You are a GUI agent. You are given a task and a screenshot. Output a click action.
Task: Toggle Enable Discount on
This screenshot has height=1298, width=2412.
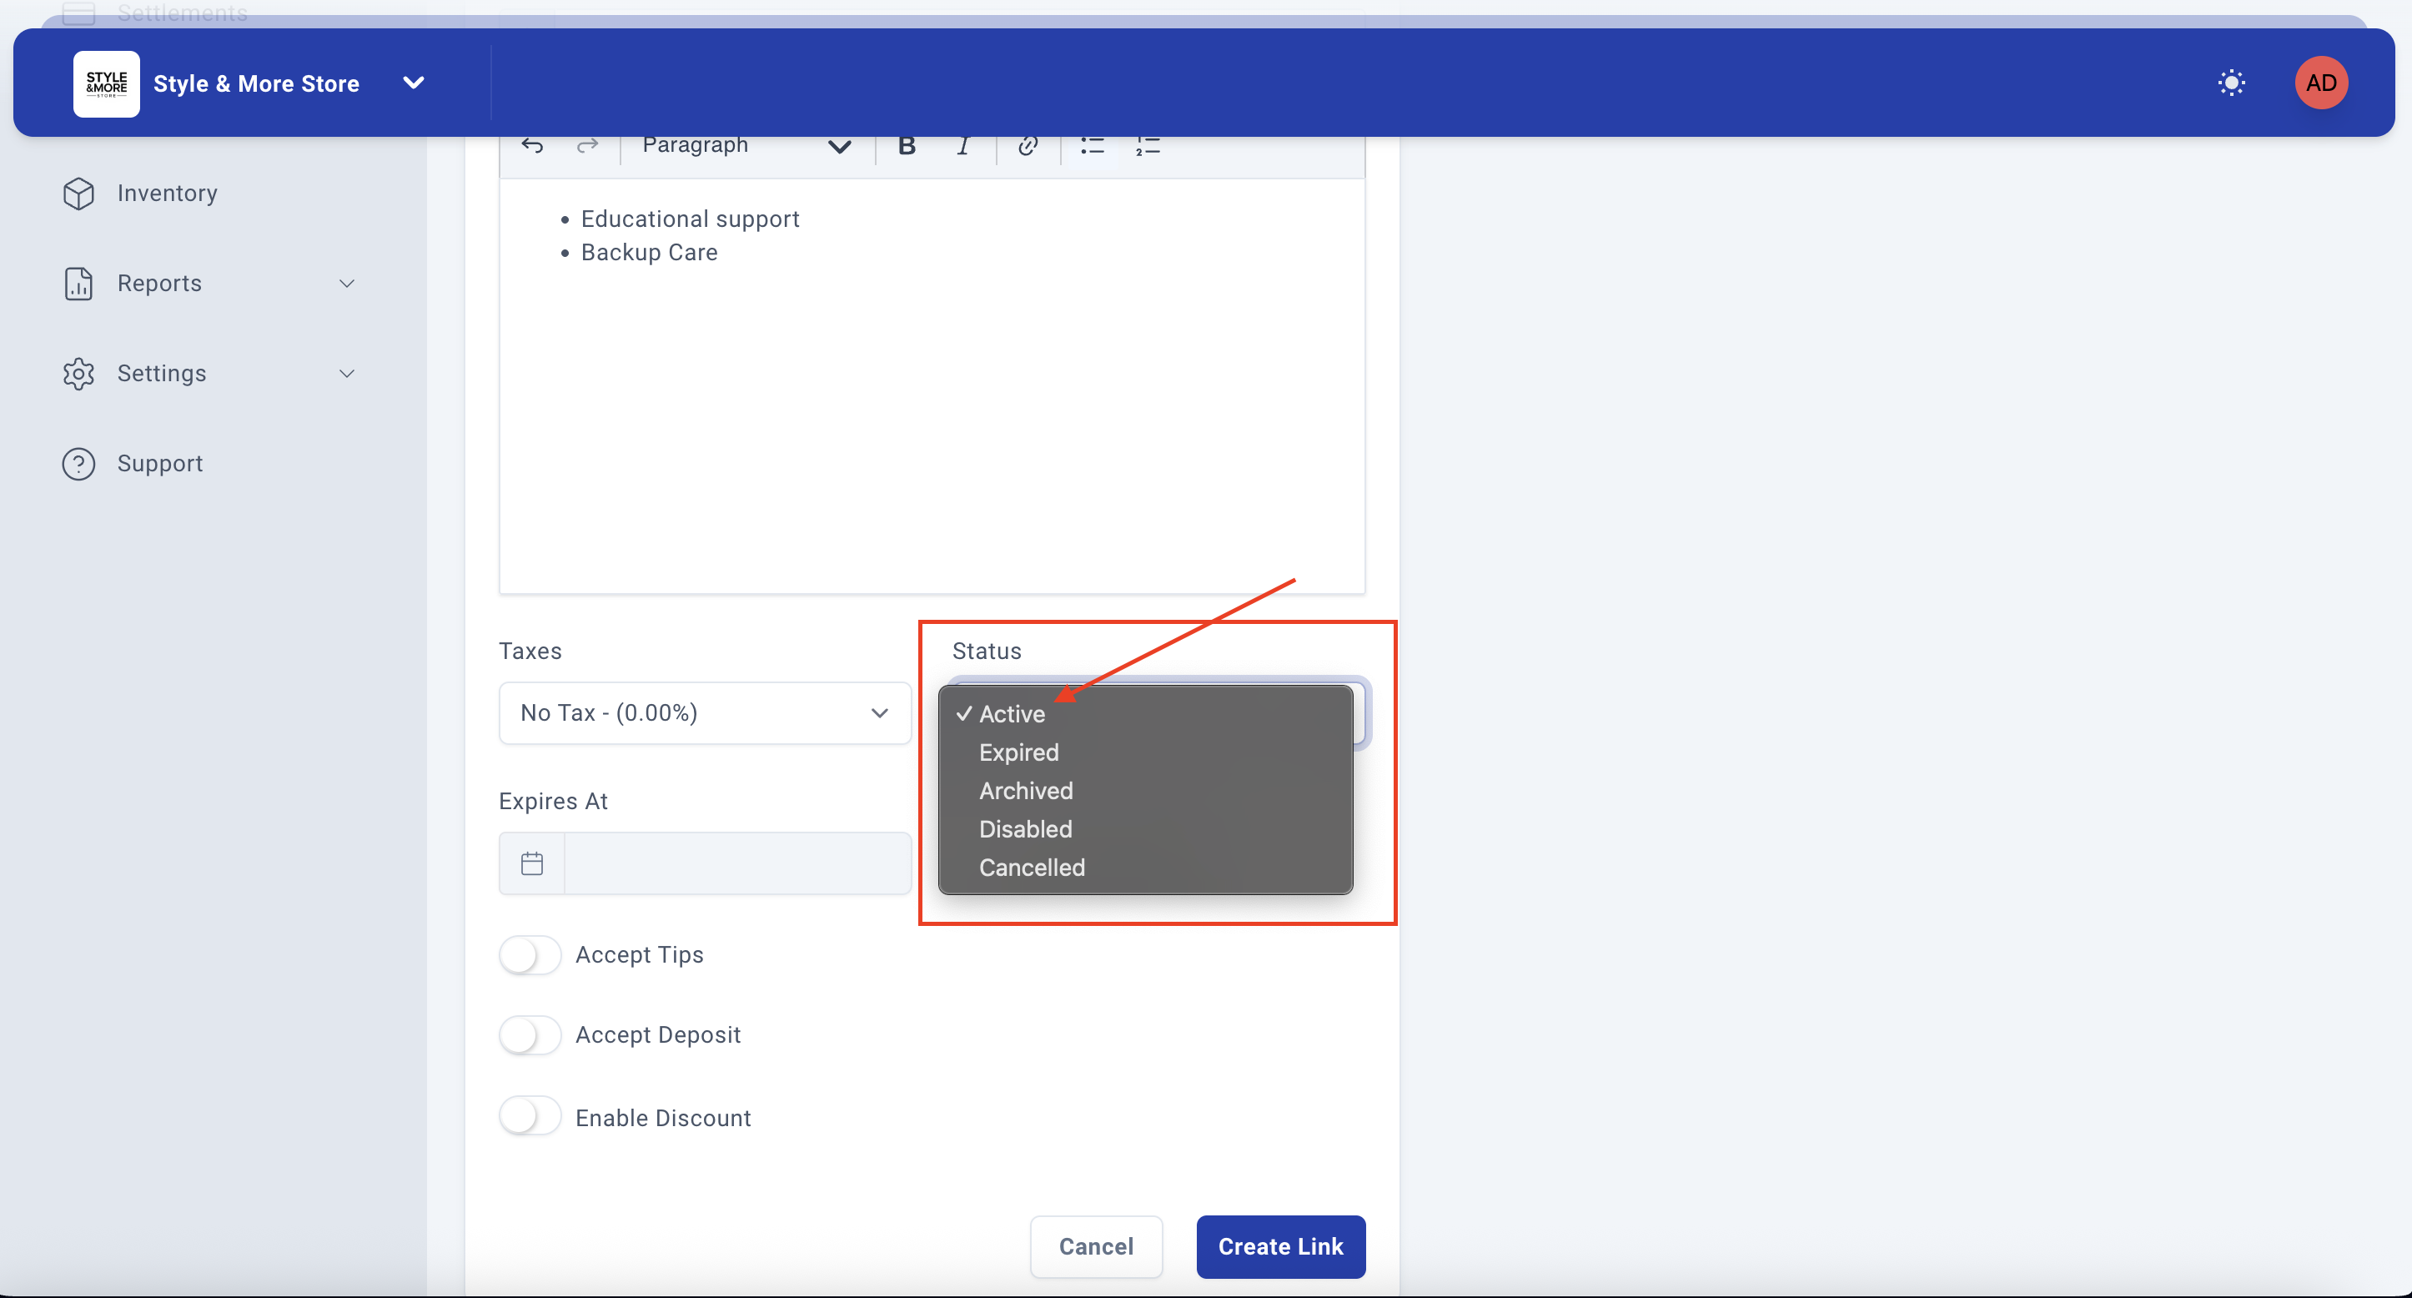coord(530,1116)
